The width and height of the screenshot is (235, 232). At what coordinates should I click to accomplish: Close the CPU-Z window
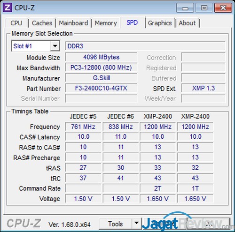tap(223, 8)
